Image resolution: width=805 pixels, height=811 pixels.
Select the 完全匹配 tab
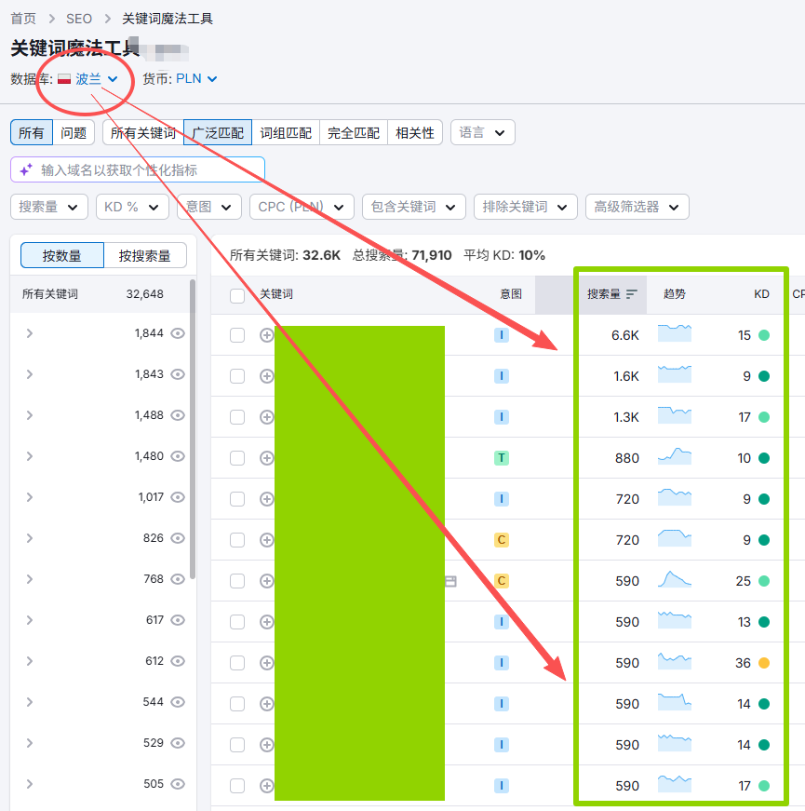point(354,132)
